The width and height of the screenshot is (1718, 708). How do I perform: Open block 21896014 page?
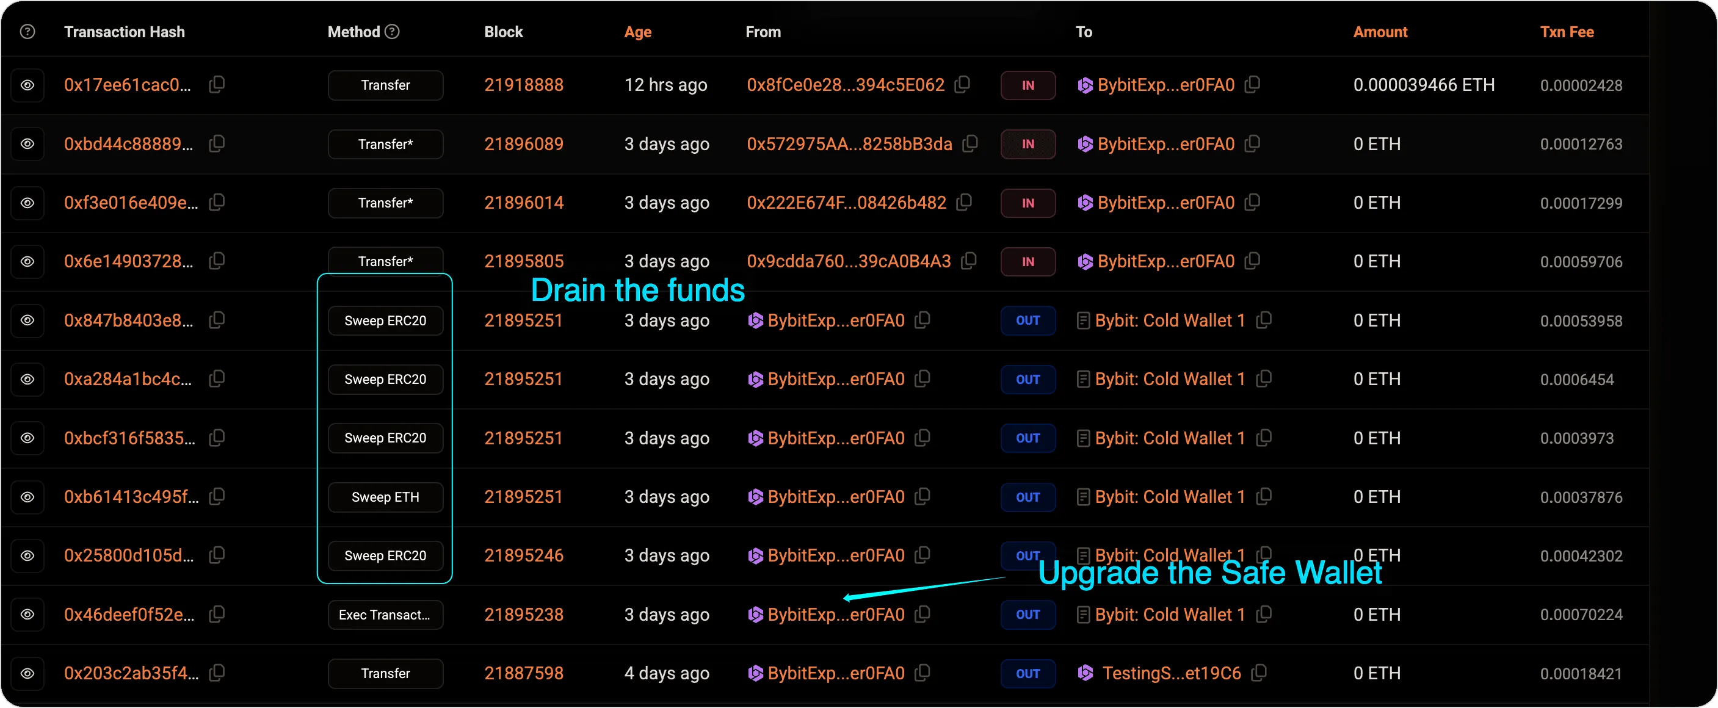[524, 203]
